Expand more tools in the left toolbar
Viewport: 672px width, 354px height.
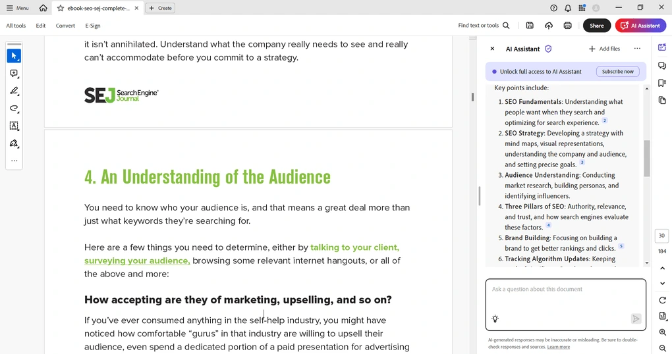pyautogui.click(x=14, y=161)
